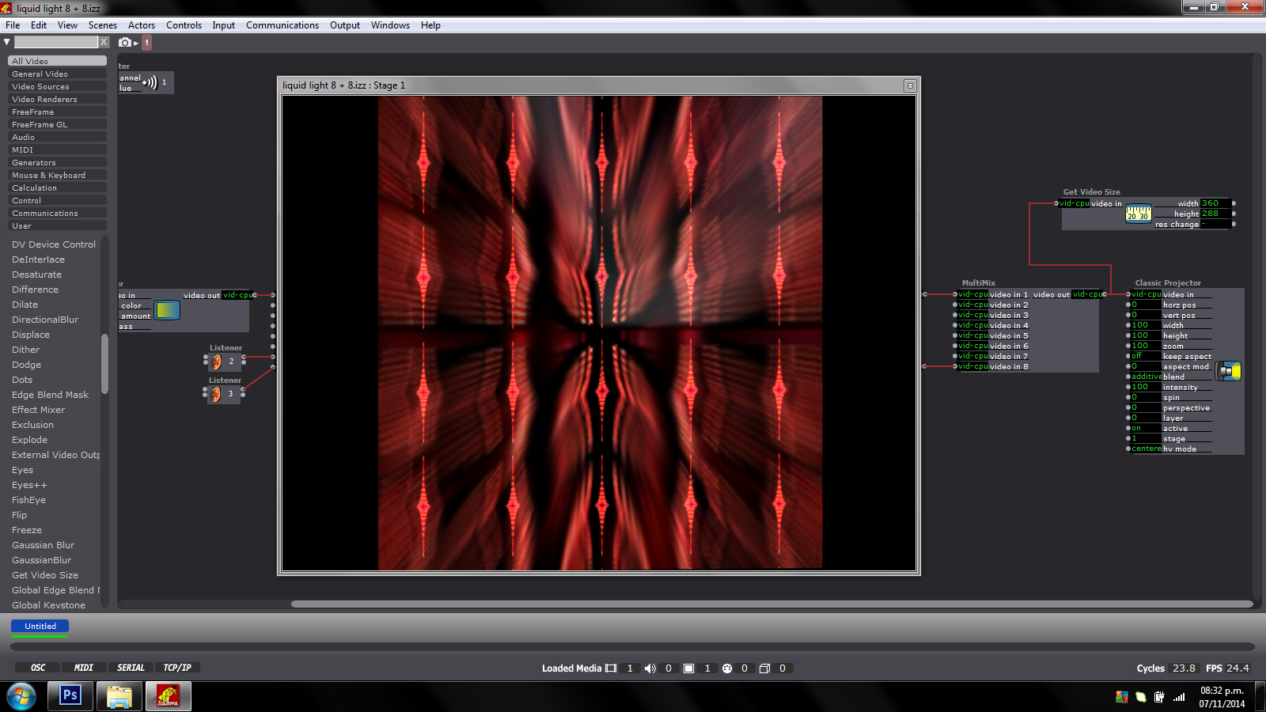Click the Classic Projector actor icon

click(1229, 371)
